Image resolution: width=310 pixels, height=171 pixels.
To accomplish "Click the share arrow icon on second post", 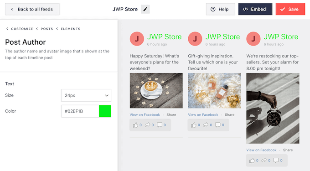I will (206, 125).
